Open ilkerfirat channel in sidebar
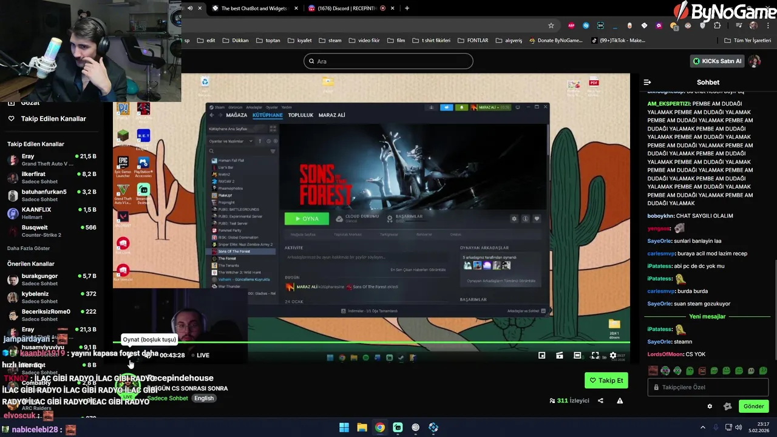 52,178
